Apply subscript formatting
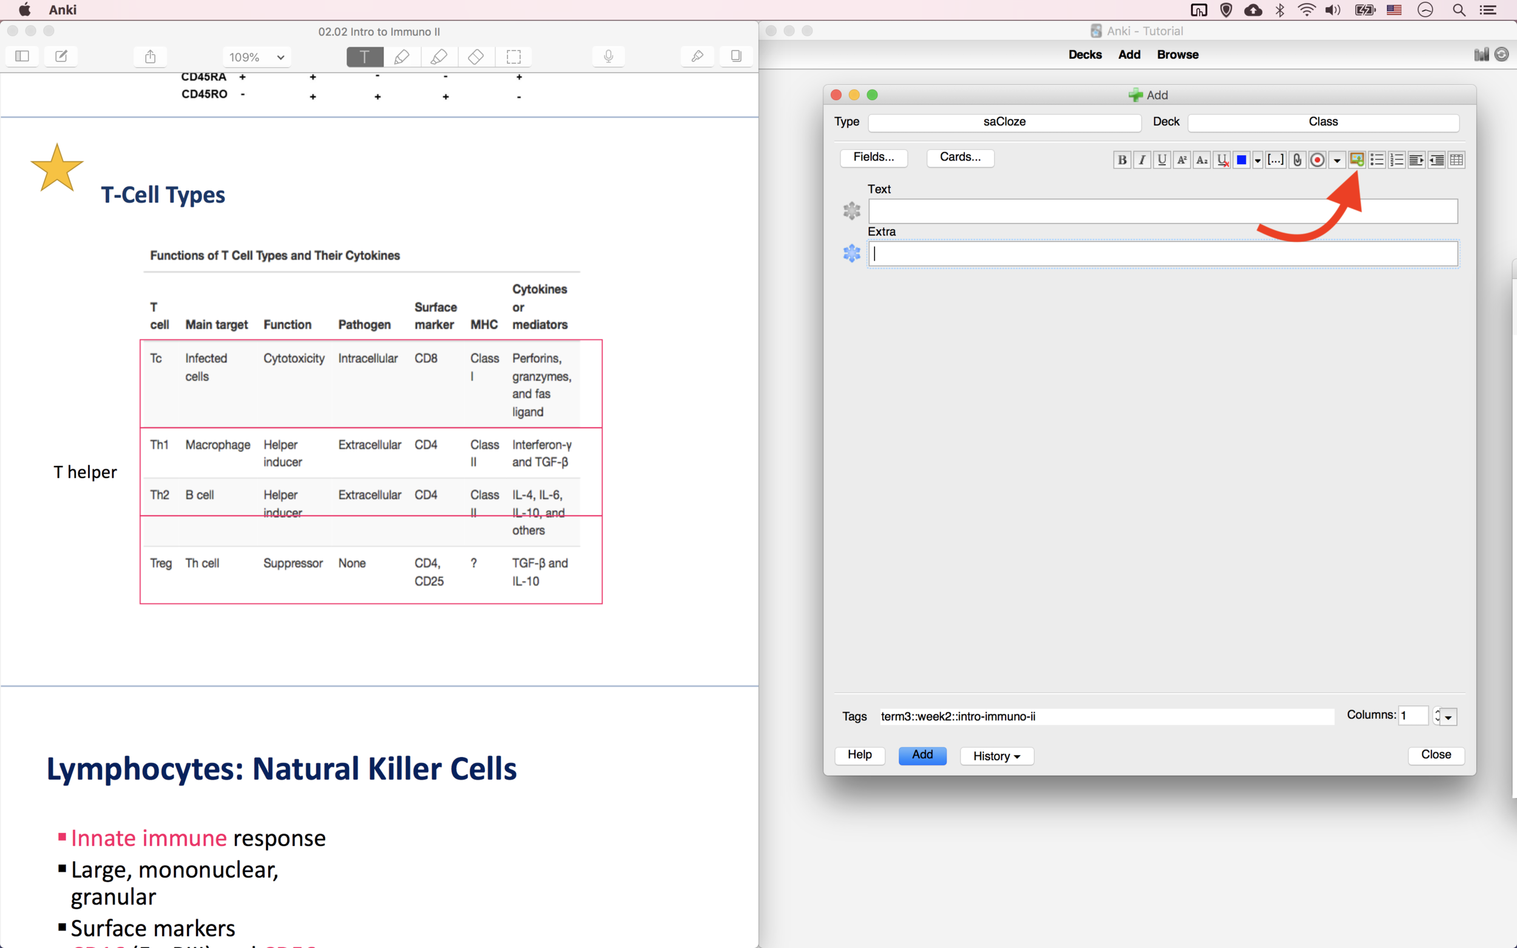 [1201, 160]
